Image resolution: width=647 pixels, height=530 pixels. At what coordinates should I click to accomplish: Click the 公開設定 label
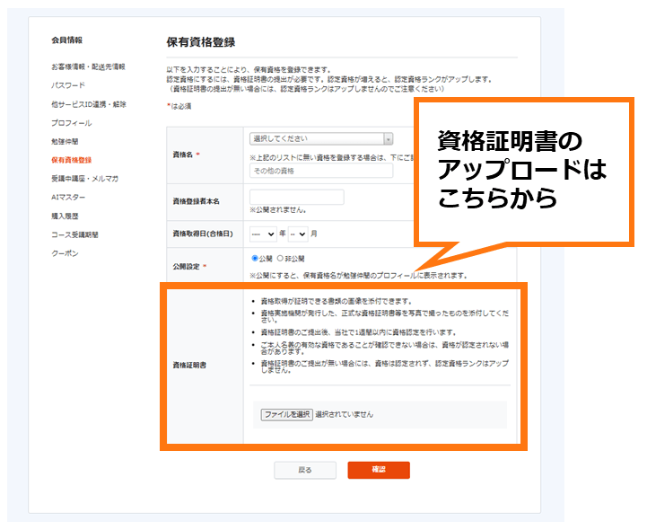point(186,267)
